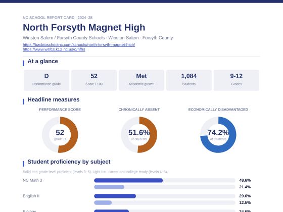Click the 21.4% value for NC Math 3
283x212 pixels.
point(245,187)
